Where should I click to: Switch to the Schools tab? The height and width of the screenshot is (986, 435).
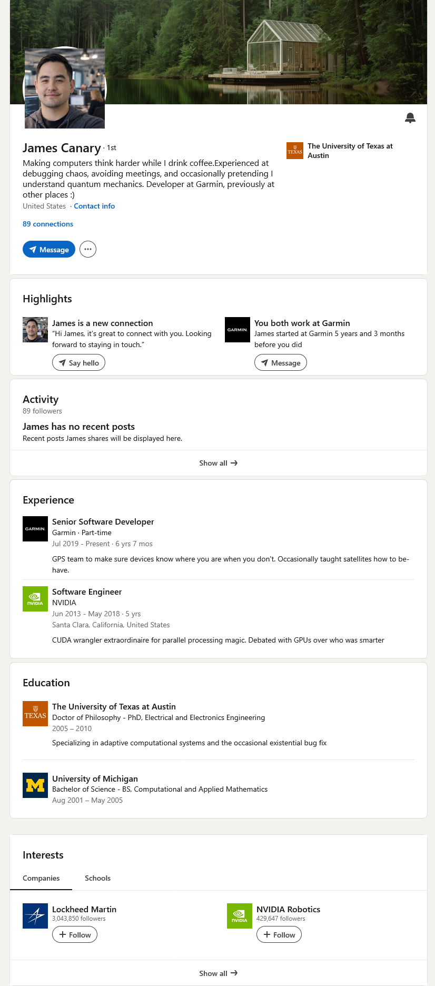[97, 878]
